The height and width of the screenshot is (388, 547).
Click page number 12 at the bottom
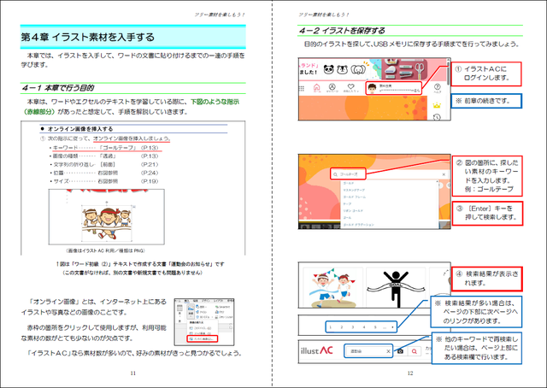tap(410, 373)
